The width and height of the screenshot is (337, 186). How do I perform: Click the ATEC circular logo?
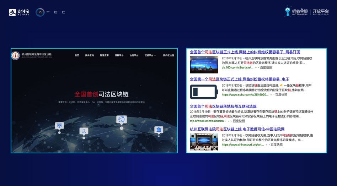tap(40, 12)
